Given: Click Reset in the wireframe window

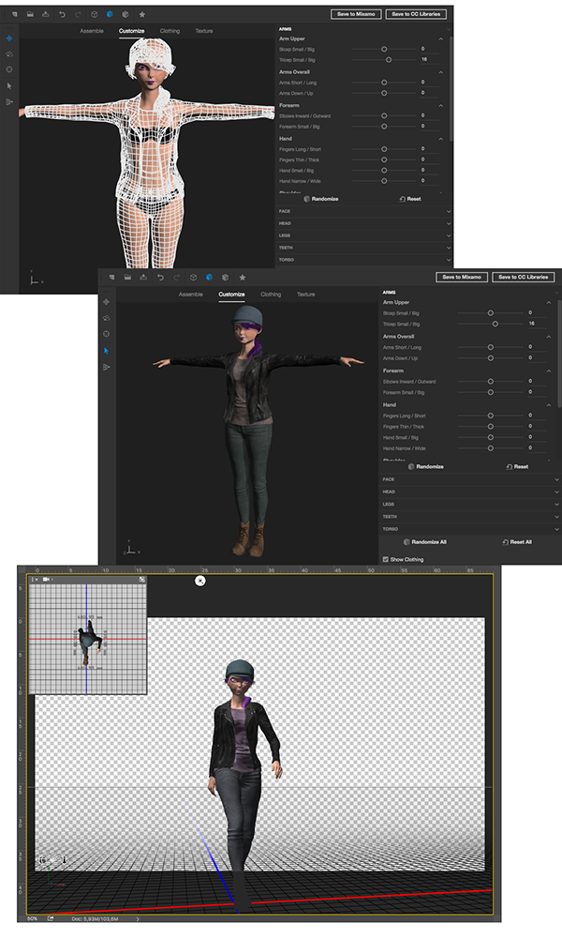Looking at the screenshot, I should pos(410,199).
